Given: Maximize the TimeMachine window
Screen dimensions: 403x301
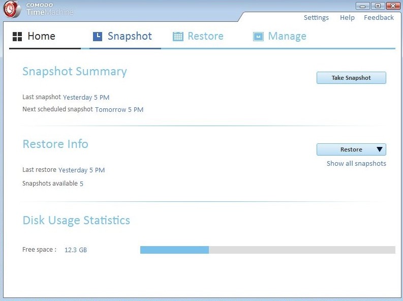Looking at the screenshot, I should click(378, 6).
